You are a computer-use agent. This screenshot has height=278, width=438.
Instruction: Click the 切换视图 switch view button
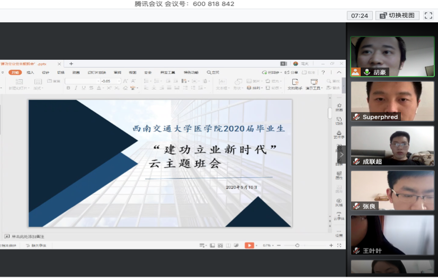click(397, 15)
